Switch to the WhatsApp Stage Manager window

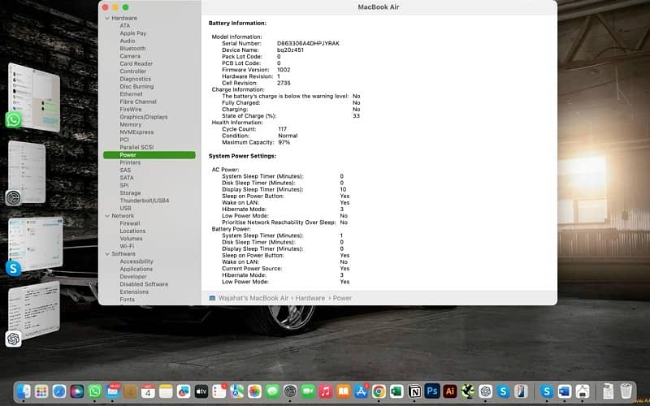tap(34, 97)
